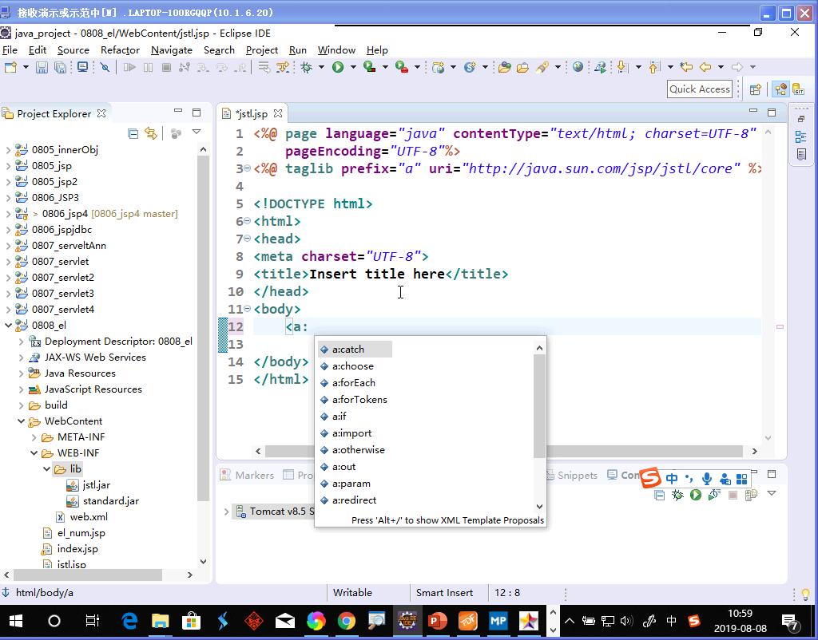Start the server with green Servers icon
The width and height of the screenshot is (818, 640).
[x=696, y=495]
